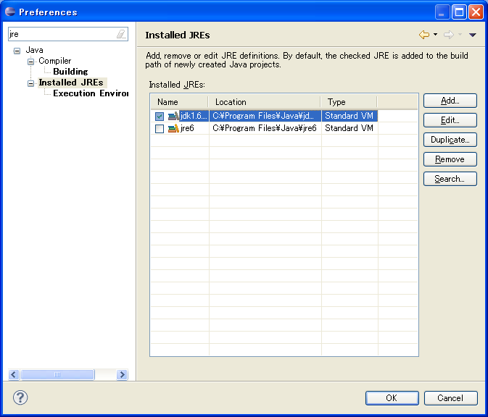This screenshot has height=417, width=488.
Task: Sort by the Location column header
Action: click(265, 102)
